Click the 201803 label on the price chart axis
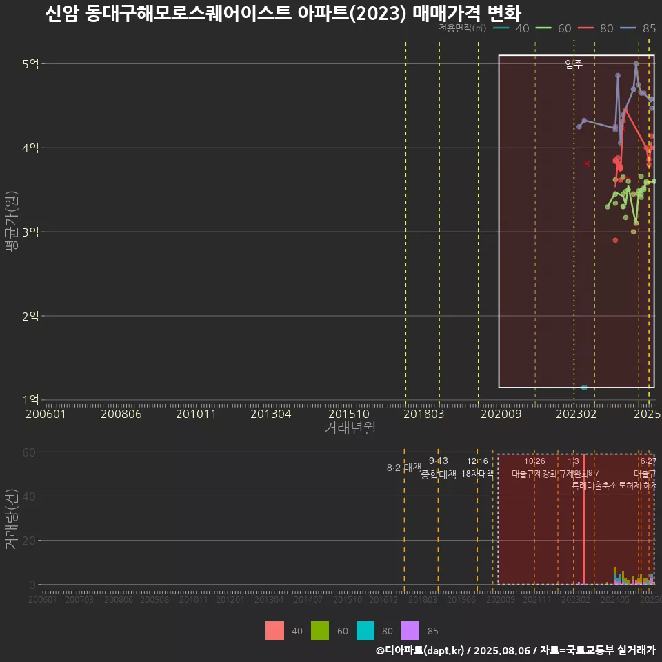Viewport: 662px width, 662px height. point(424,414)
